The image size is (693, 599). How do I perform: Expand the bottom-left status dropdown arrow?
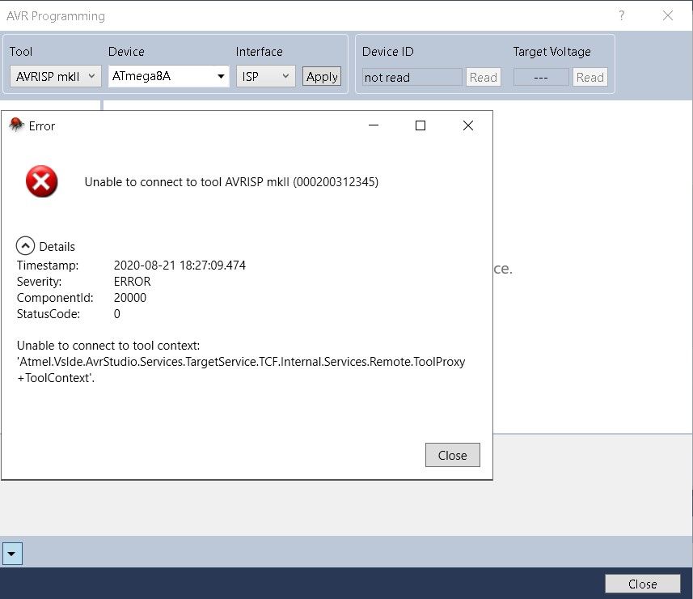pyautogui.click(x=12, y=554)
